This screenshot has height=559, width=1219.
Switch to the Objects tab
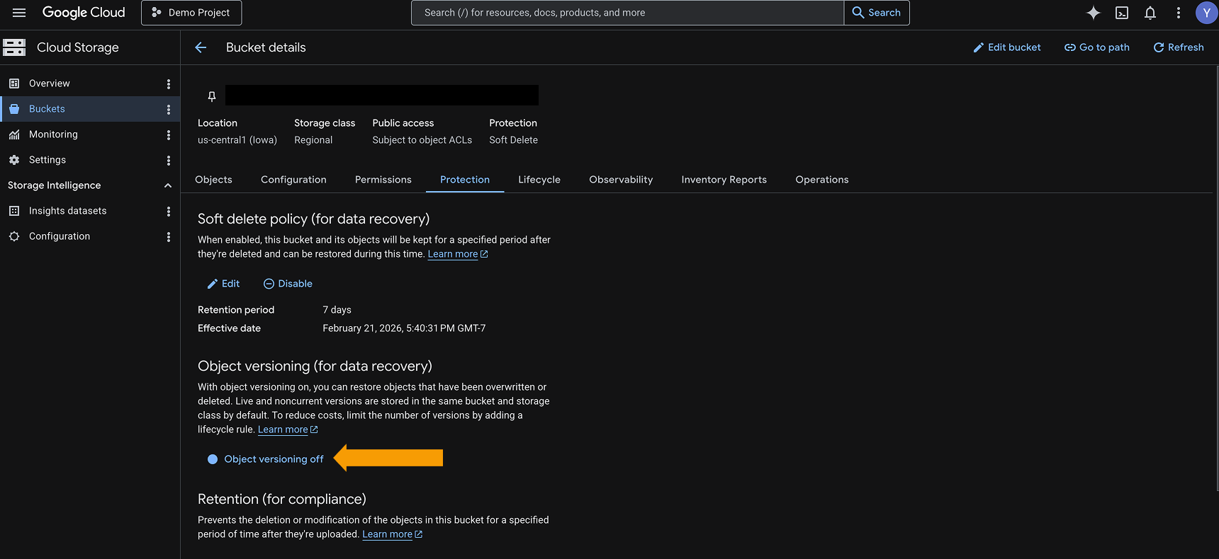(213, 180)
